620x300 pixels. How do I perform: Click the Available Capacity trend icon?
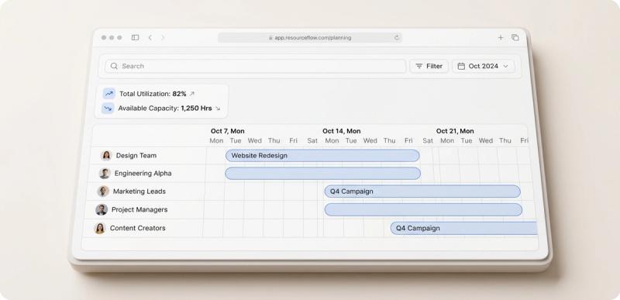(x=108, y=109)
